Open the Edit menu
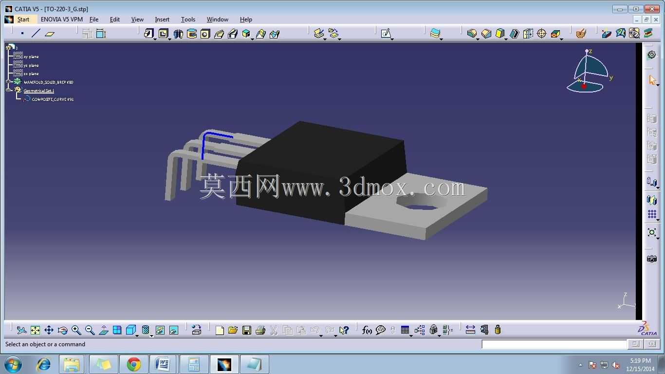The width and height of the screenshot is (665, 374). pyautogui.click(x=115, y=19)
